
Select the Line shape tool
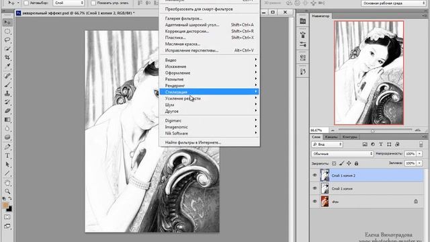pos(7,173)
